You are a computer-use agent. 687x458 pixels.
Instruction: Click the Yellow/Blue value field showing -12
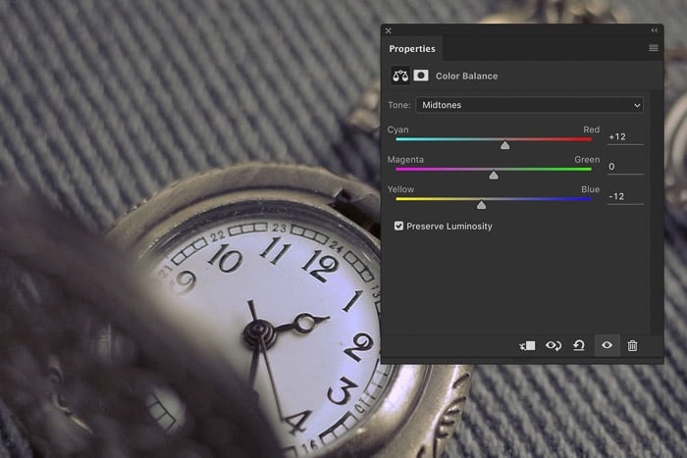(x=624, y=196)
